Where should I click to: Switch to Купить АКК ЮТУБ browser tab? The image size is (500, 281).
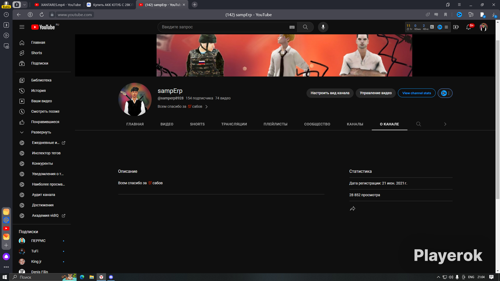pos(110,5)
